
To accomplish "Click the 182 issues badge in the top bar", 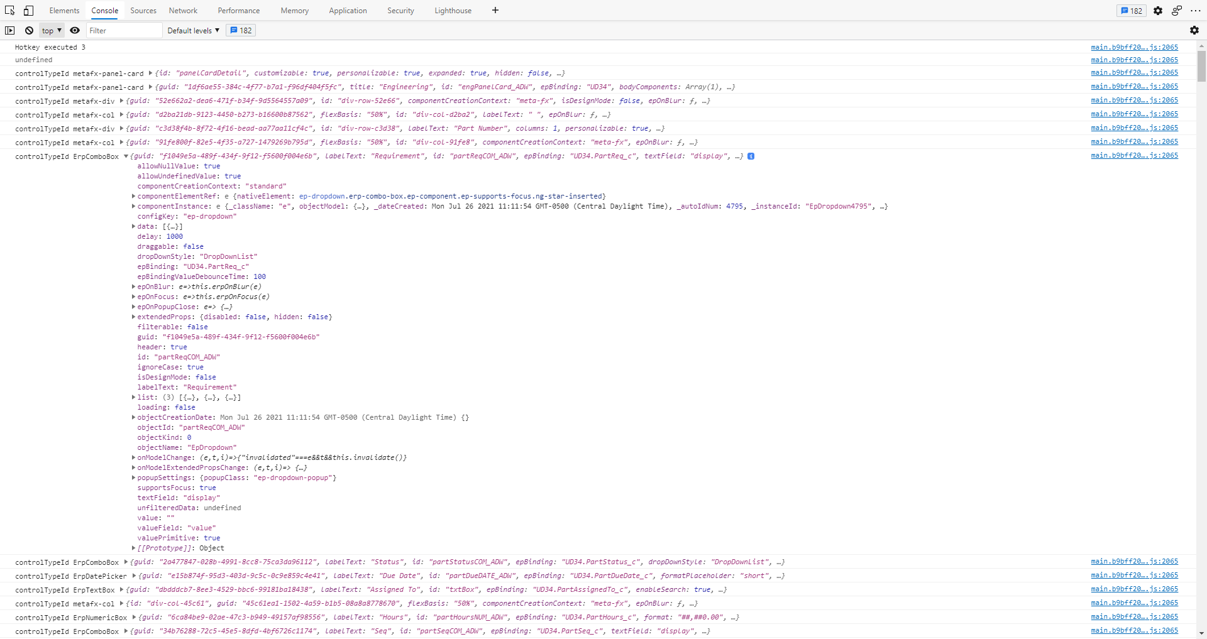I will click(x=1132, y=11).
